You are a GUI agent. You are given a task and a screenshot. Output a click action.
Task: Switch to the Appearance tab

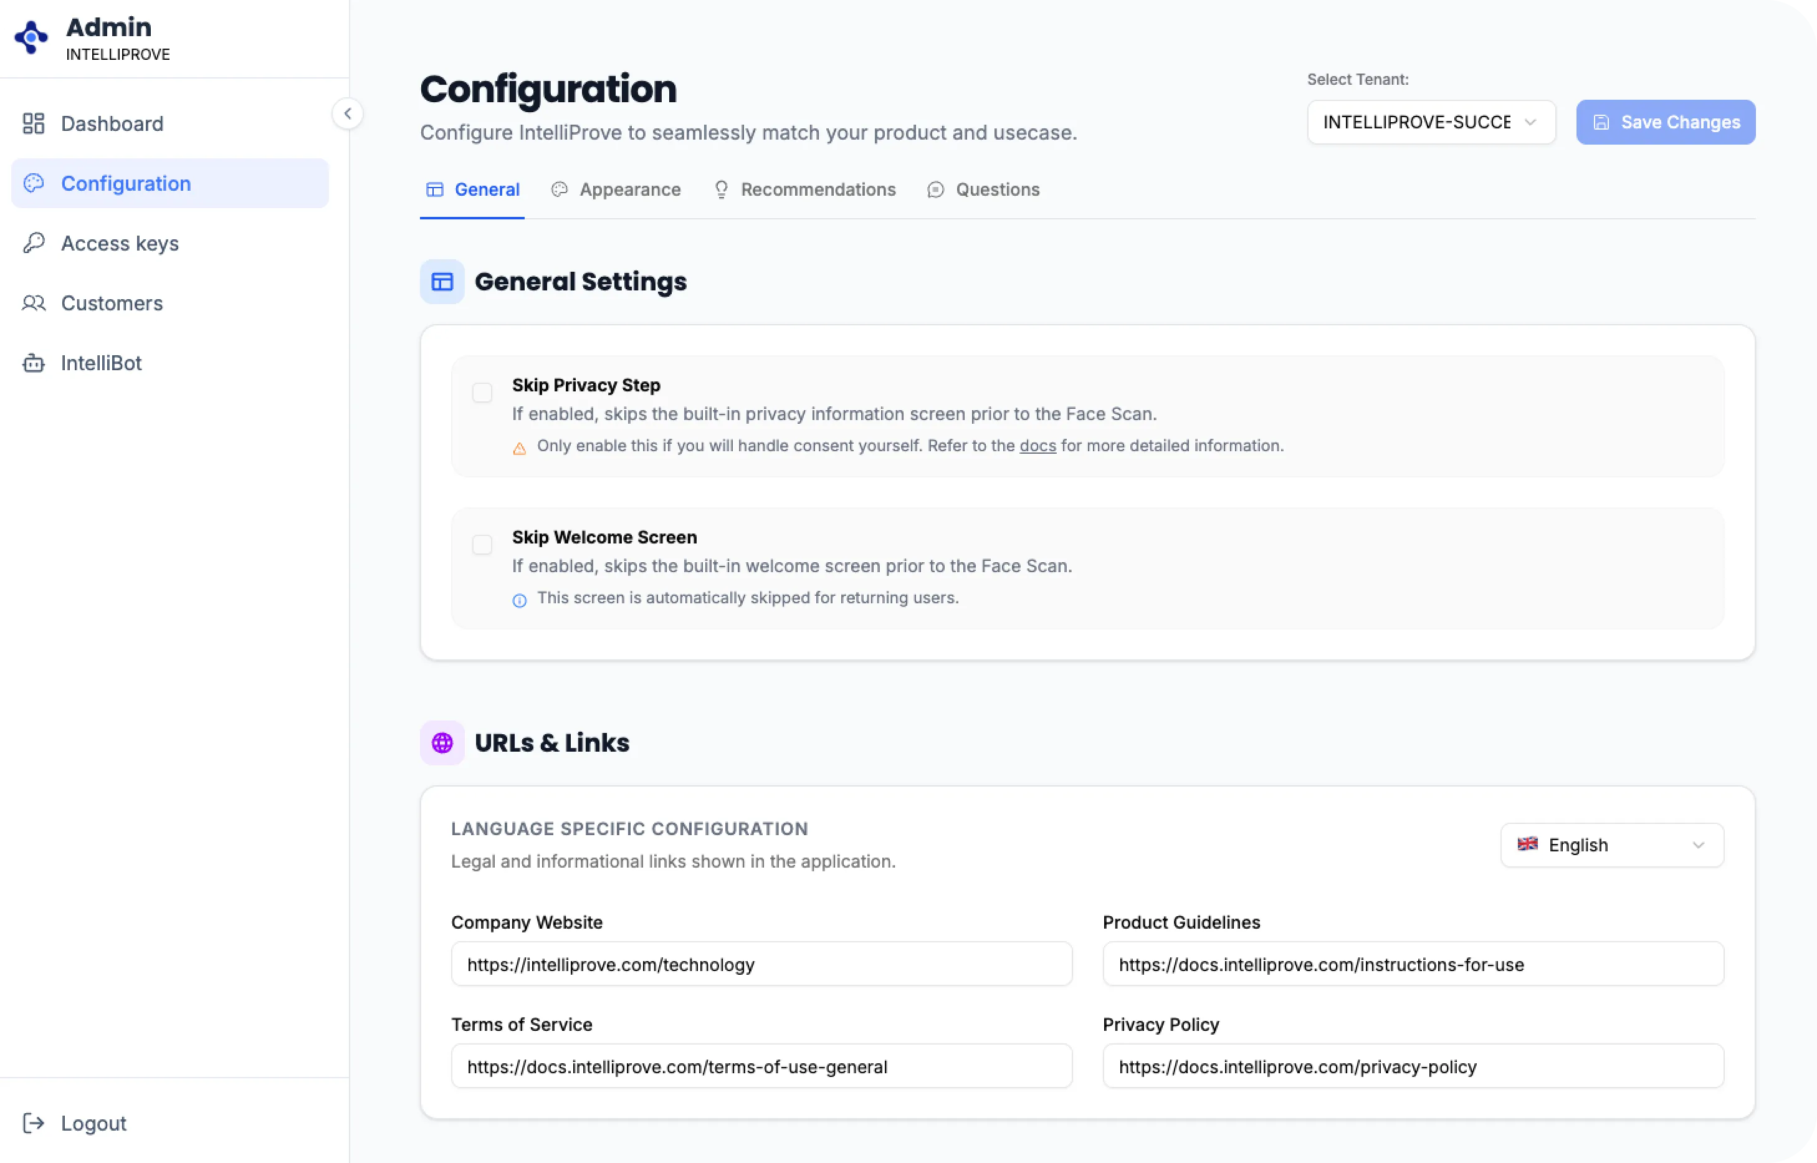616,189
